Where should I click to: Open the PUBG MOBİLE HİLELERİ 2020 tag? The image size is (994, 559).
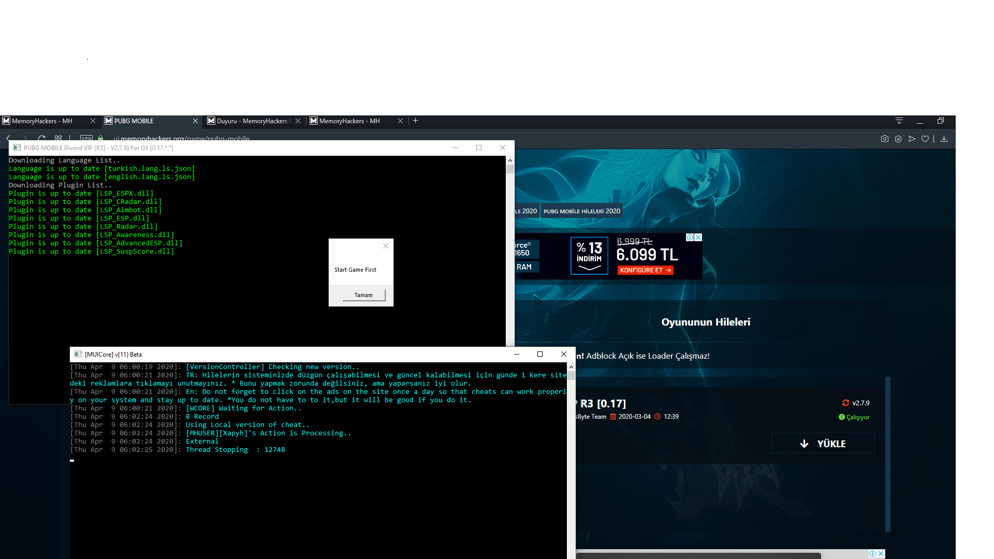[x=582, y=211]
